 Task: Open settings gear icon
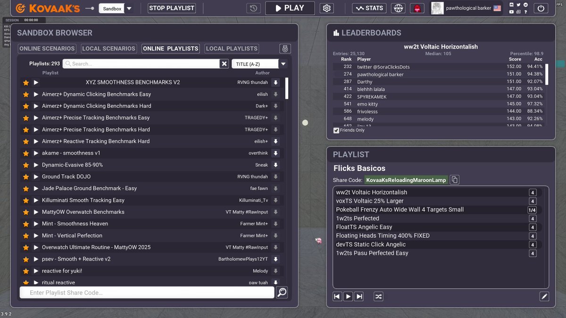coord(327,8)
